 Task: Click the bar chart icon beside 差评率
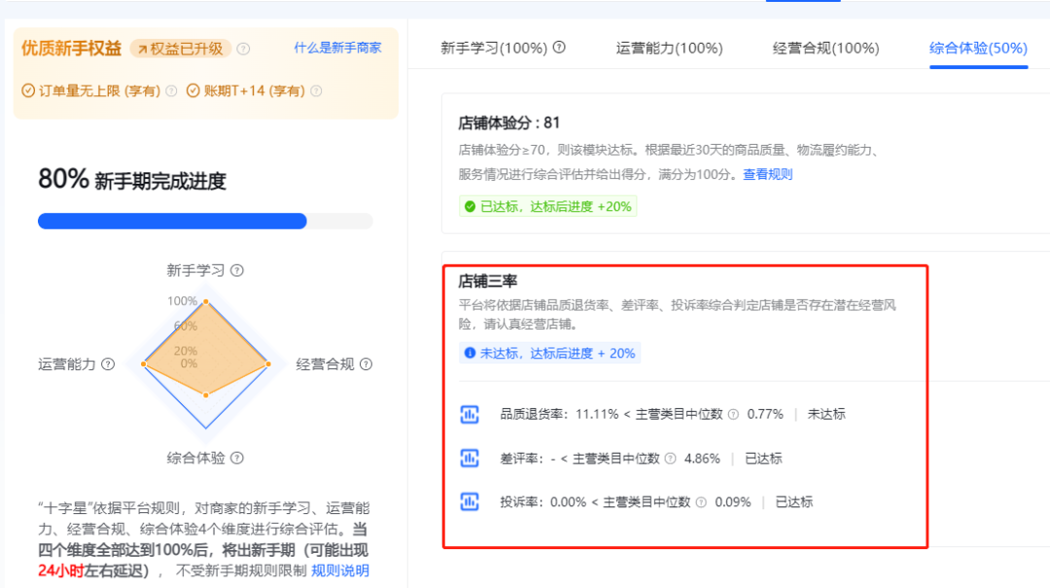coord(470,457)
